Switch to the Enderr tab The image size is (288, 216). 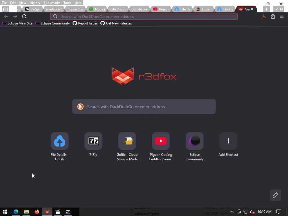coord(204,9)
